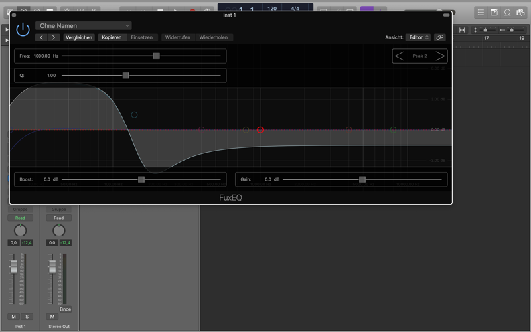Mute the Stereo Out channel
Screen dimensions: 531x332
52,317
